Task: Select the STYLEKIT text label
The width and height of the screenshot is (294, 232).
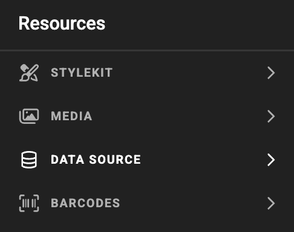Action: click(x=82, y=72)
